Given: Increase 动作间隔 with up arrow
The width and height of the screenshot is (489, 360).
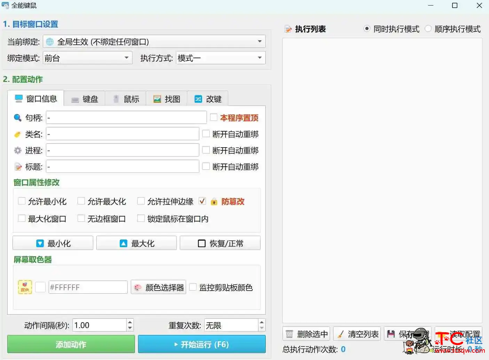Looking at the screenshot, I should coord(130,322).
